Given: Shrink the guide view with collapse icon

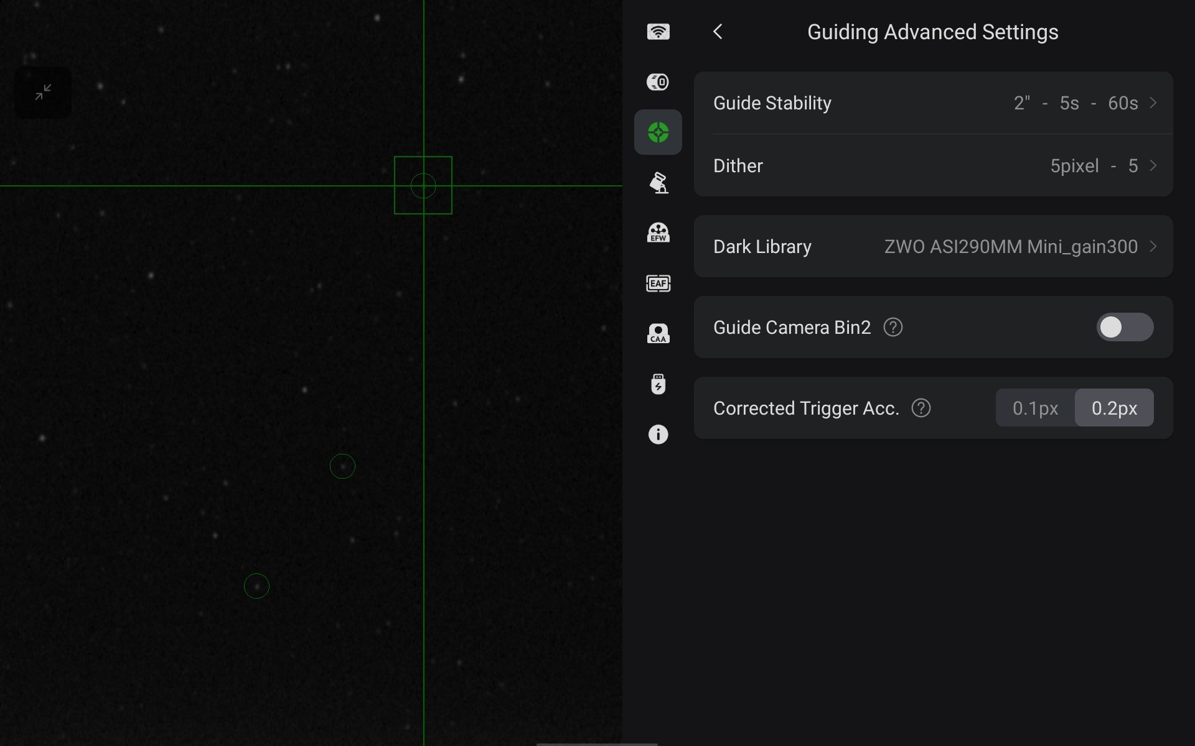Looking at the screenshot, I should point(43,92).
